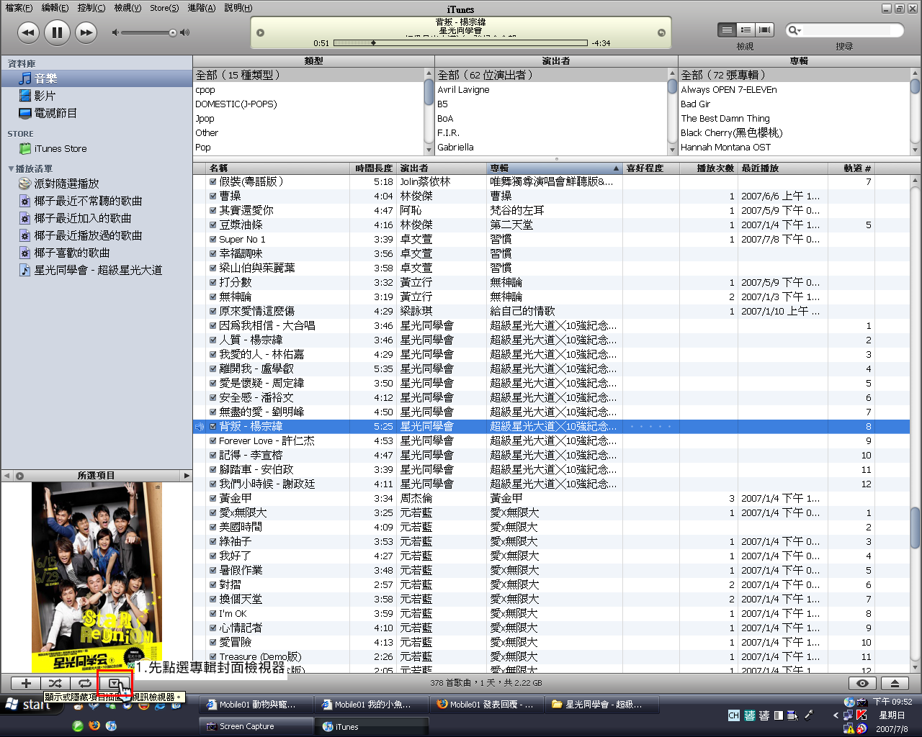Switch to album grouped view mode
The width and height of the screenshot is (922, 737).
(x=746, y=30)
